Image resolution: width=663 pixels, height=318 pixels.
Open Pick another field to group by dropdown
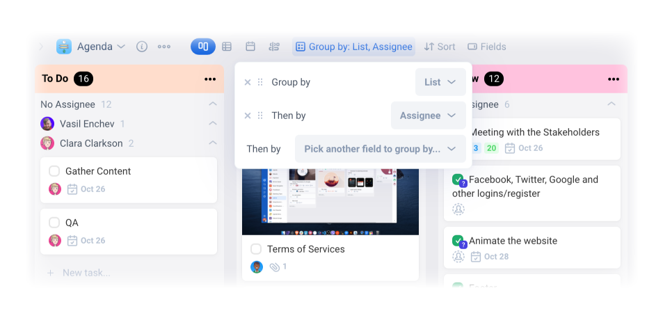380,149
